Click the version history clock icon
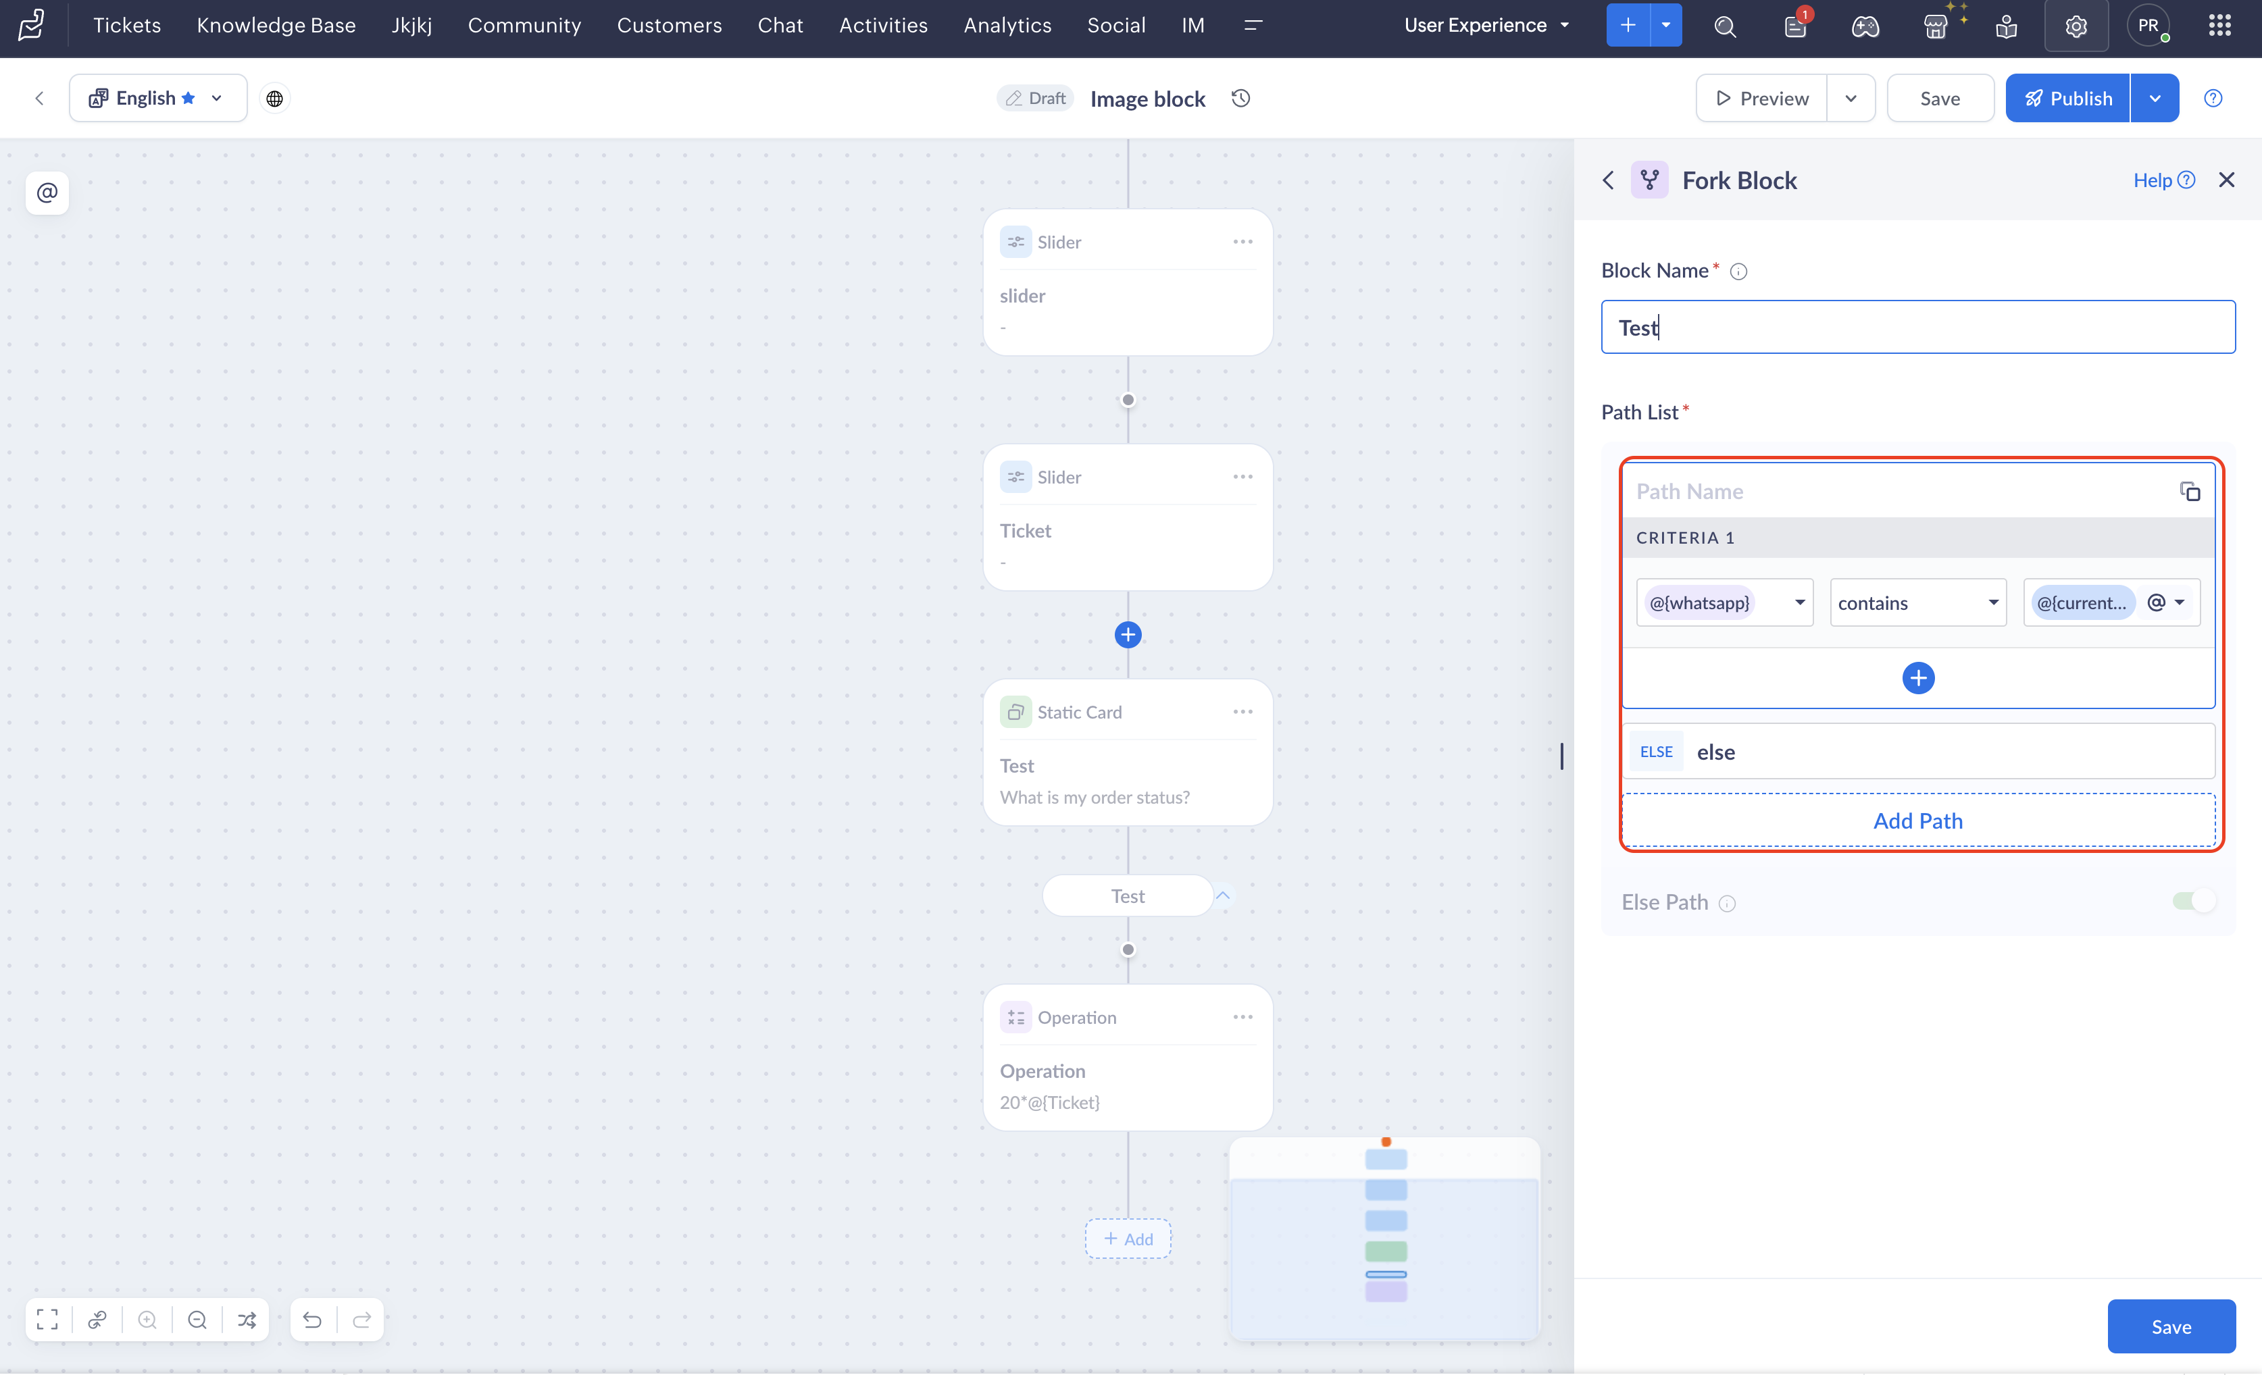2262x1375 pixels. pos(1240,98)
